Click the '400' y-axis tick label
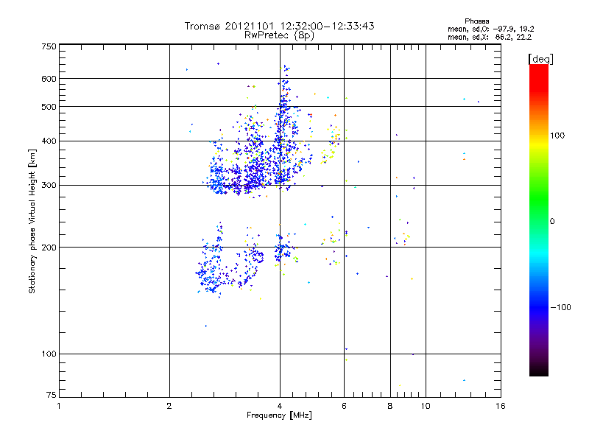The image size is (589, 442). tap(49, 141)
